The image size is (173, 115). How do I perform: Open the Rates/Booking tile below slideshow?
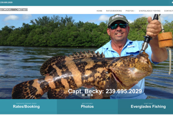pyautogui.click(x=28, y=107)
